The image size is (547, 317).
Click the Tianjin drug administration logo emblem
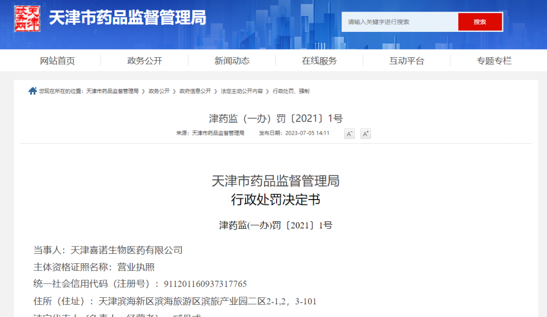27,19
